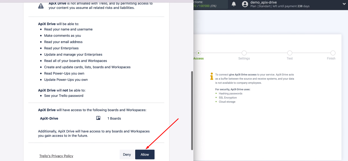Click 'Read your email address' item
Image resolution: width=348 pixels, height=161 pixels.
[x=63, y=42]
